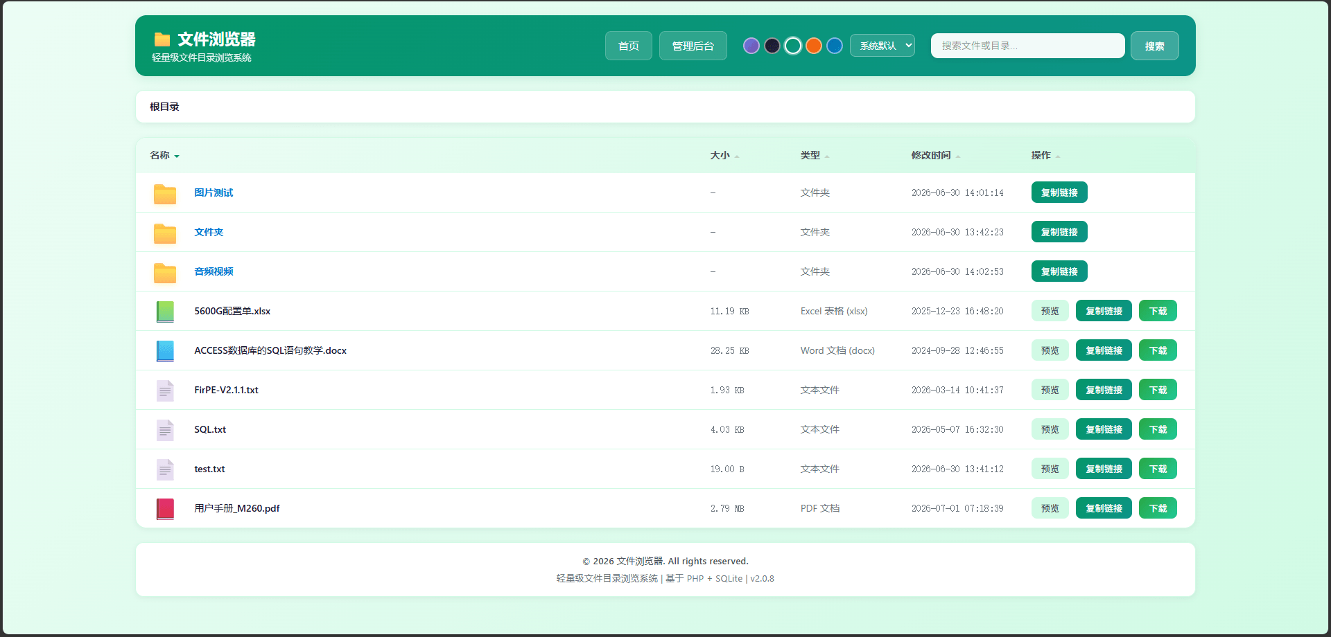Select the purple theme color swatch
This screenshot has width=1331, height=637.
click(751, 46)
